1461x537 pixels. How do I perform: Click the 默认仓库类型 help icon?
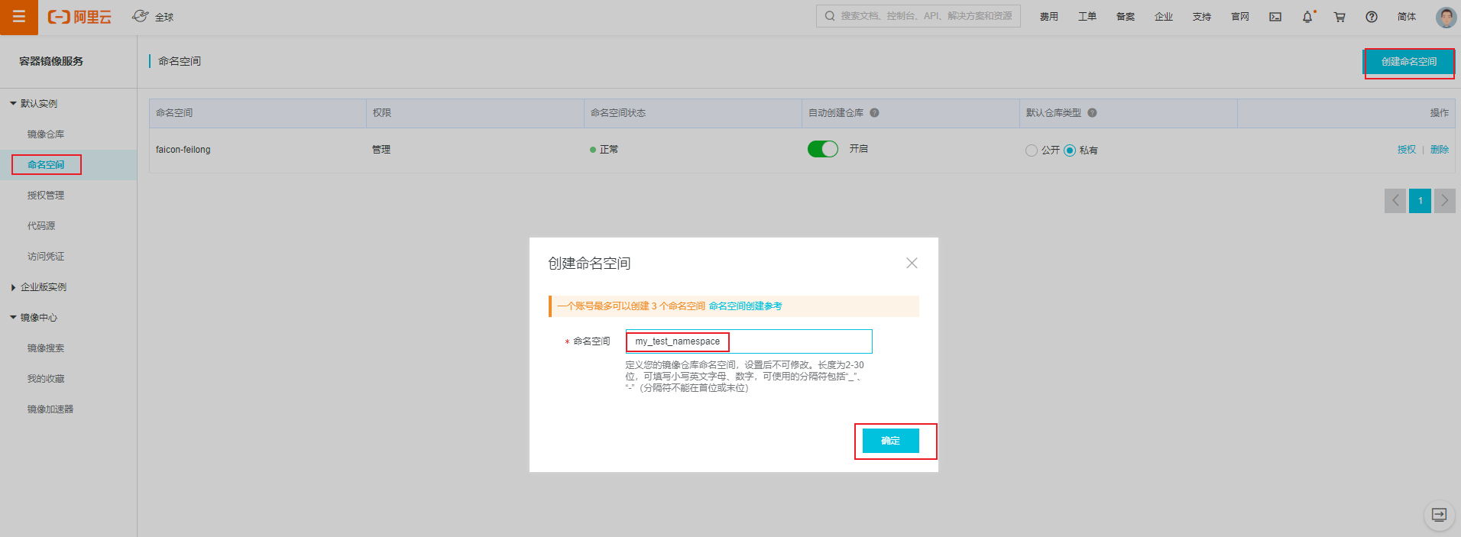click(1092, 112)
